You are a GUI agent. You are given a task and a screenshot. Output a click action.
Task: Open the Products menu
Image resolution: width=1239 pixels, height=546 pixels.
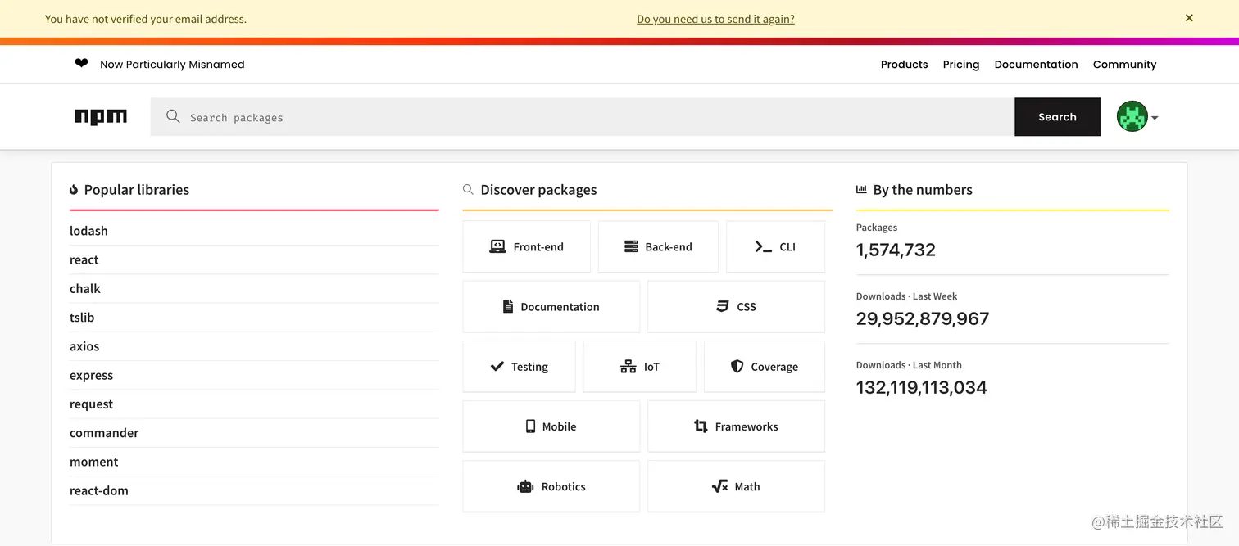[904, 65]
